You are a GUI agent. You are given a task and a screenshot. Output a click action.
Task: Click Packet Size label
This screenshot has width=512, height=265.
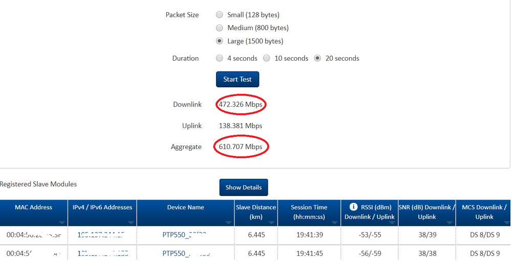click(x=182, y=15)
